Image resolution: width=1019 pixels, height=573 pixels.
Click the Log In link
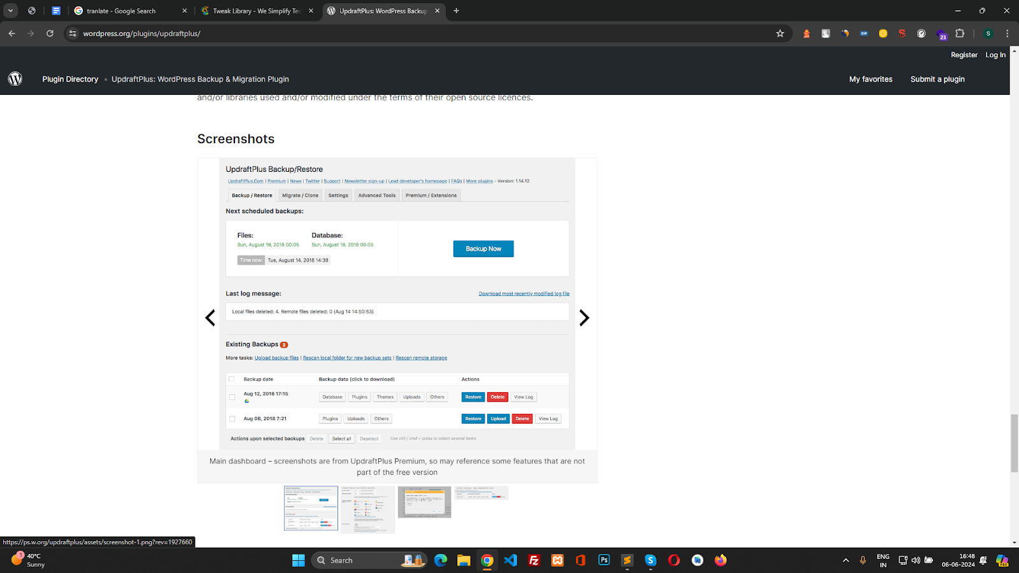995,55
